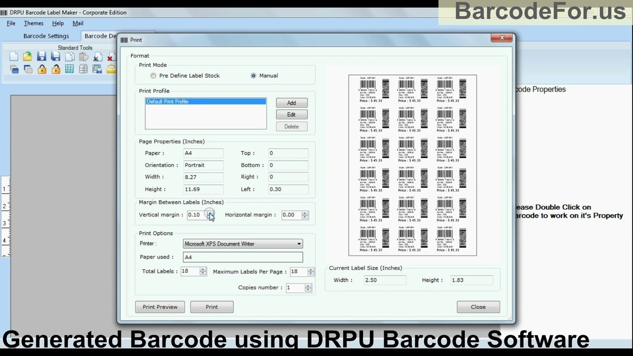Click Current Label Size Height field 1.83
633x356 pixels.
tap(471, 280)
